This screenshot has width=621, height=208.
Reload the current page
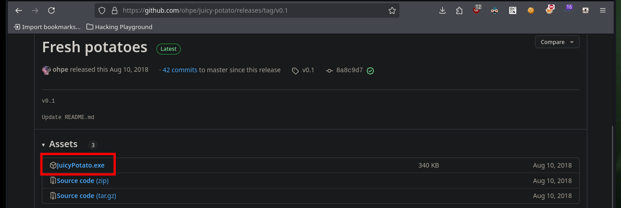pos(51,10)
